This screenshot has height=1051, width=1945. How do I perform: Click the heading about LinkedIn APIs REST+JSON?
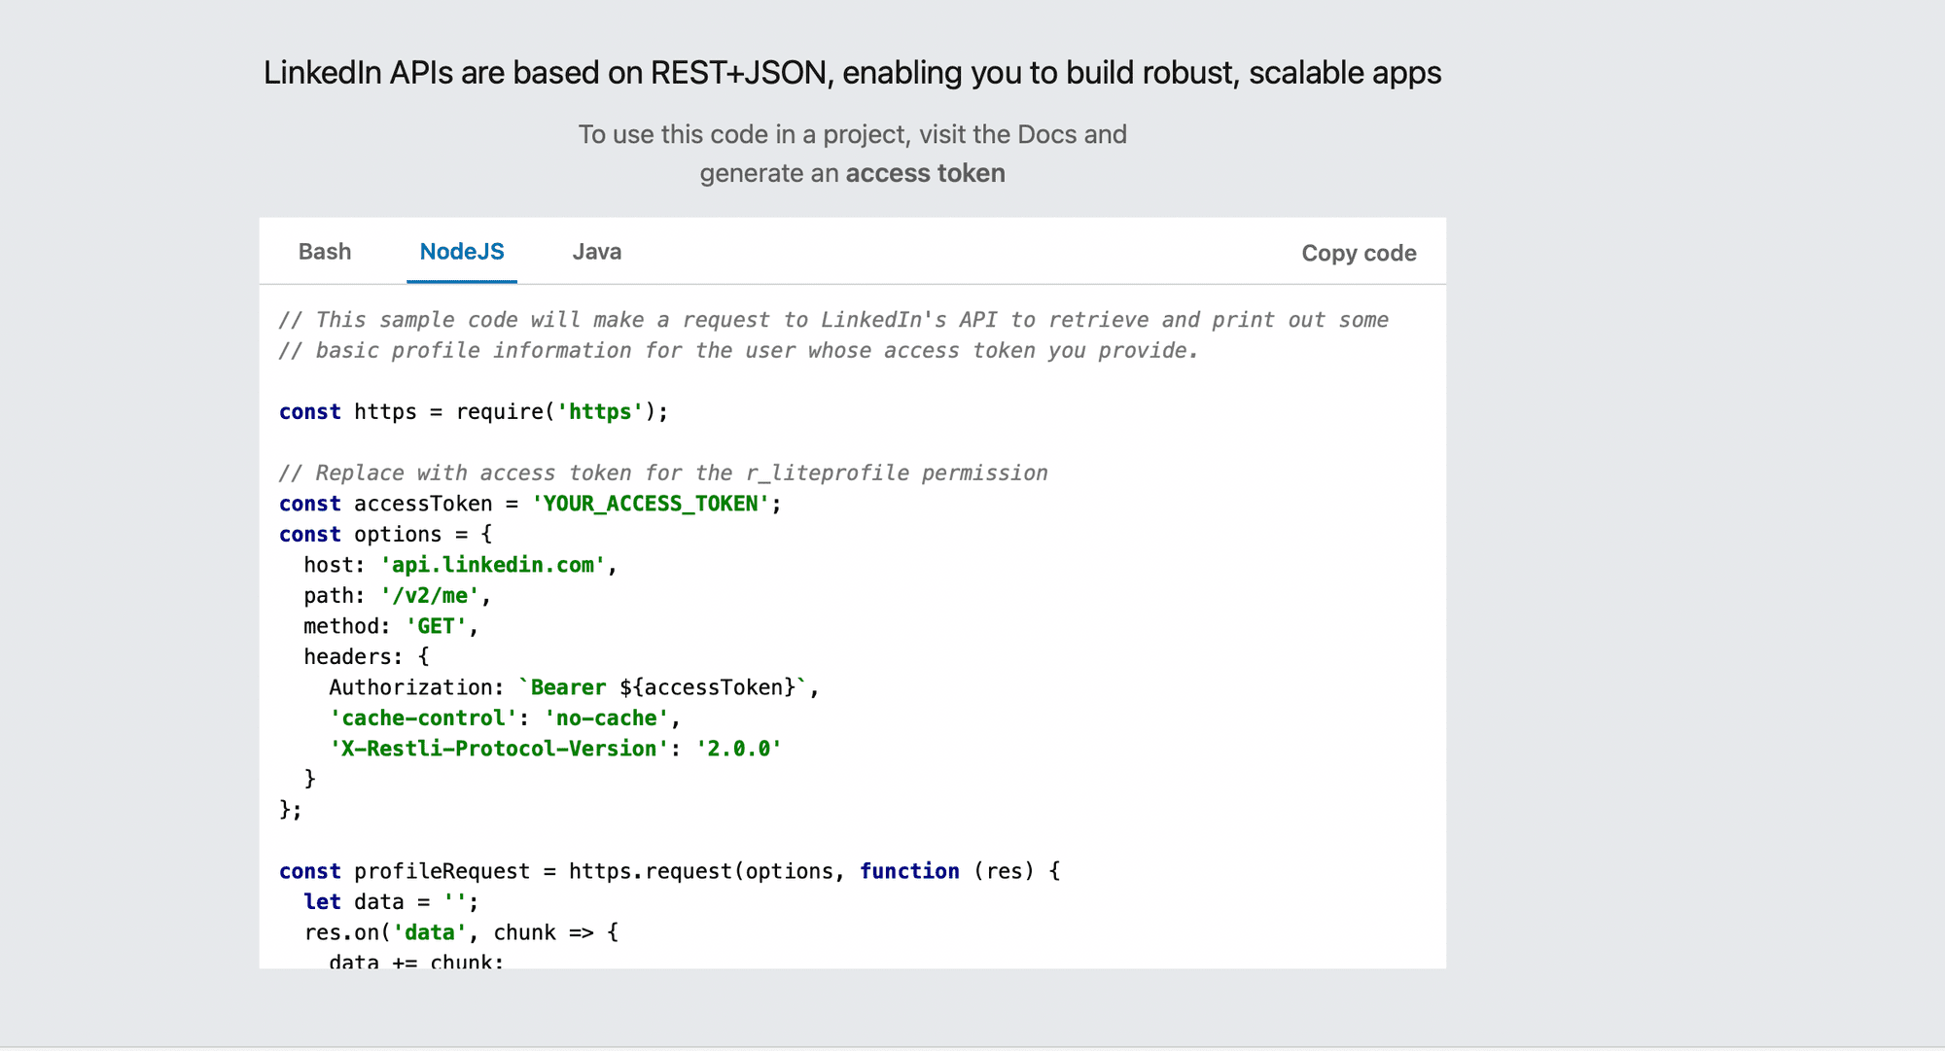852,73
